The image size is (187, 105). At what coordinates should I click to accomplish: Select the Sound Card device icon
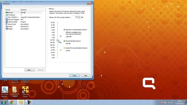7,24
